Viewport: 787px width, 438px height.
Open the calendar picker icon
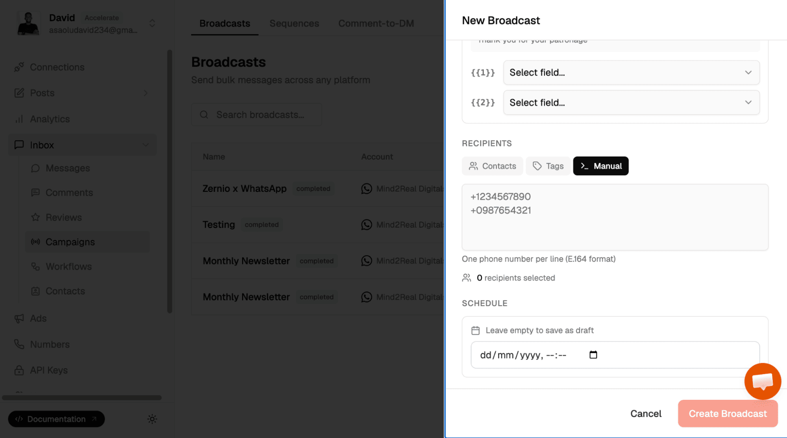coord(593,355)
